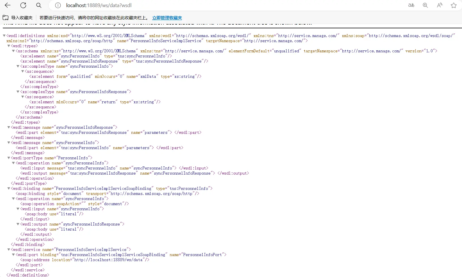Image resolution: width=462 pixels, height=277 pixels.
Task: Click 导入收藏夹 in the favorites bar
Action: pyautogui.click(x=22, y=18)
